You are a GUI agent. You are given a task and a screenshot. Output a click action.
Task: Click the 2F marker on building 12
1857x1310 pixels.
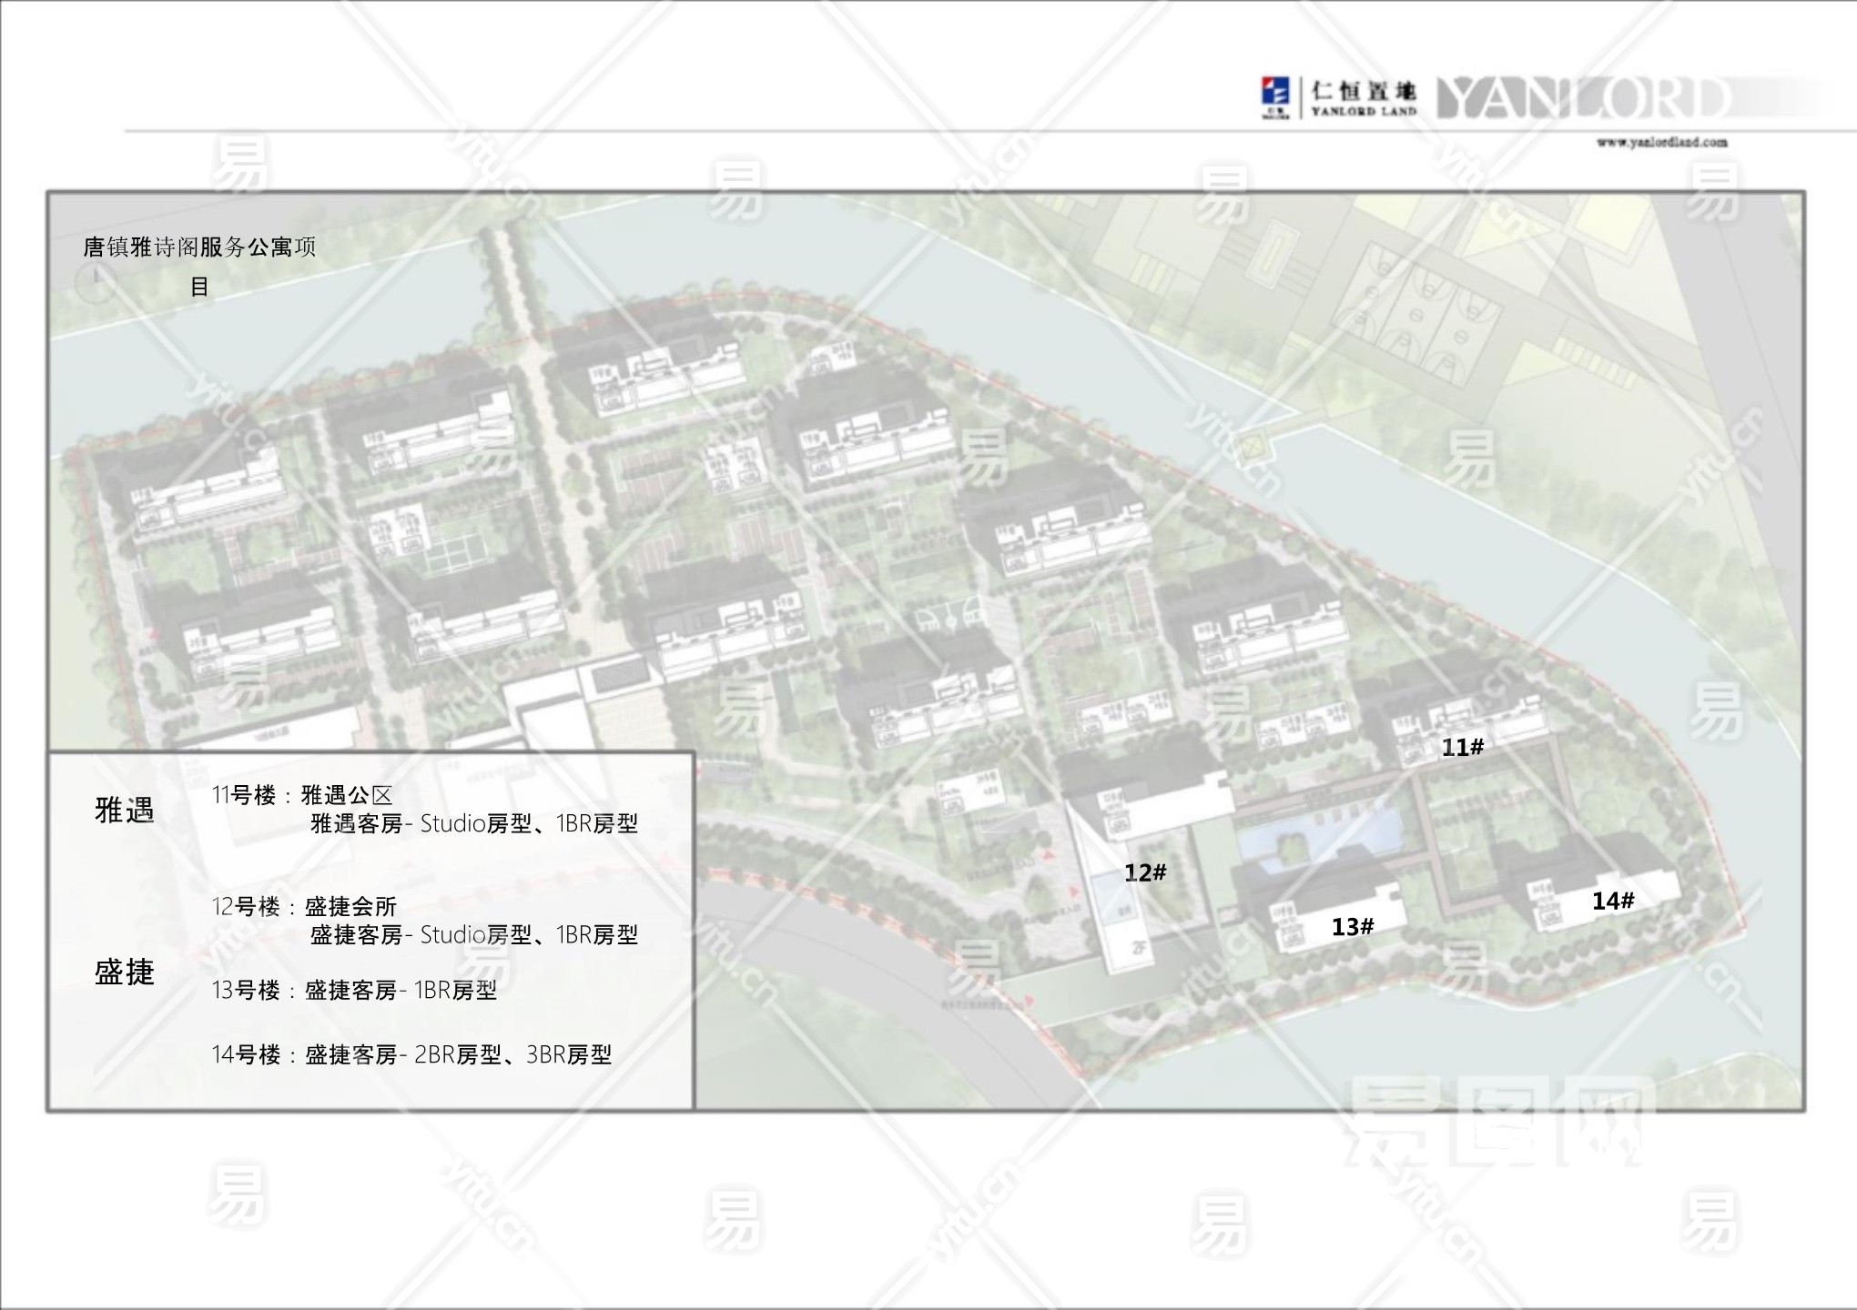(1138, 947)
